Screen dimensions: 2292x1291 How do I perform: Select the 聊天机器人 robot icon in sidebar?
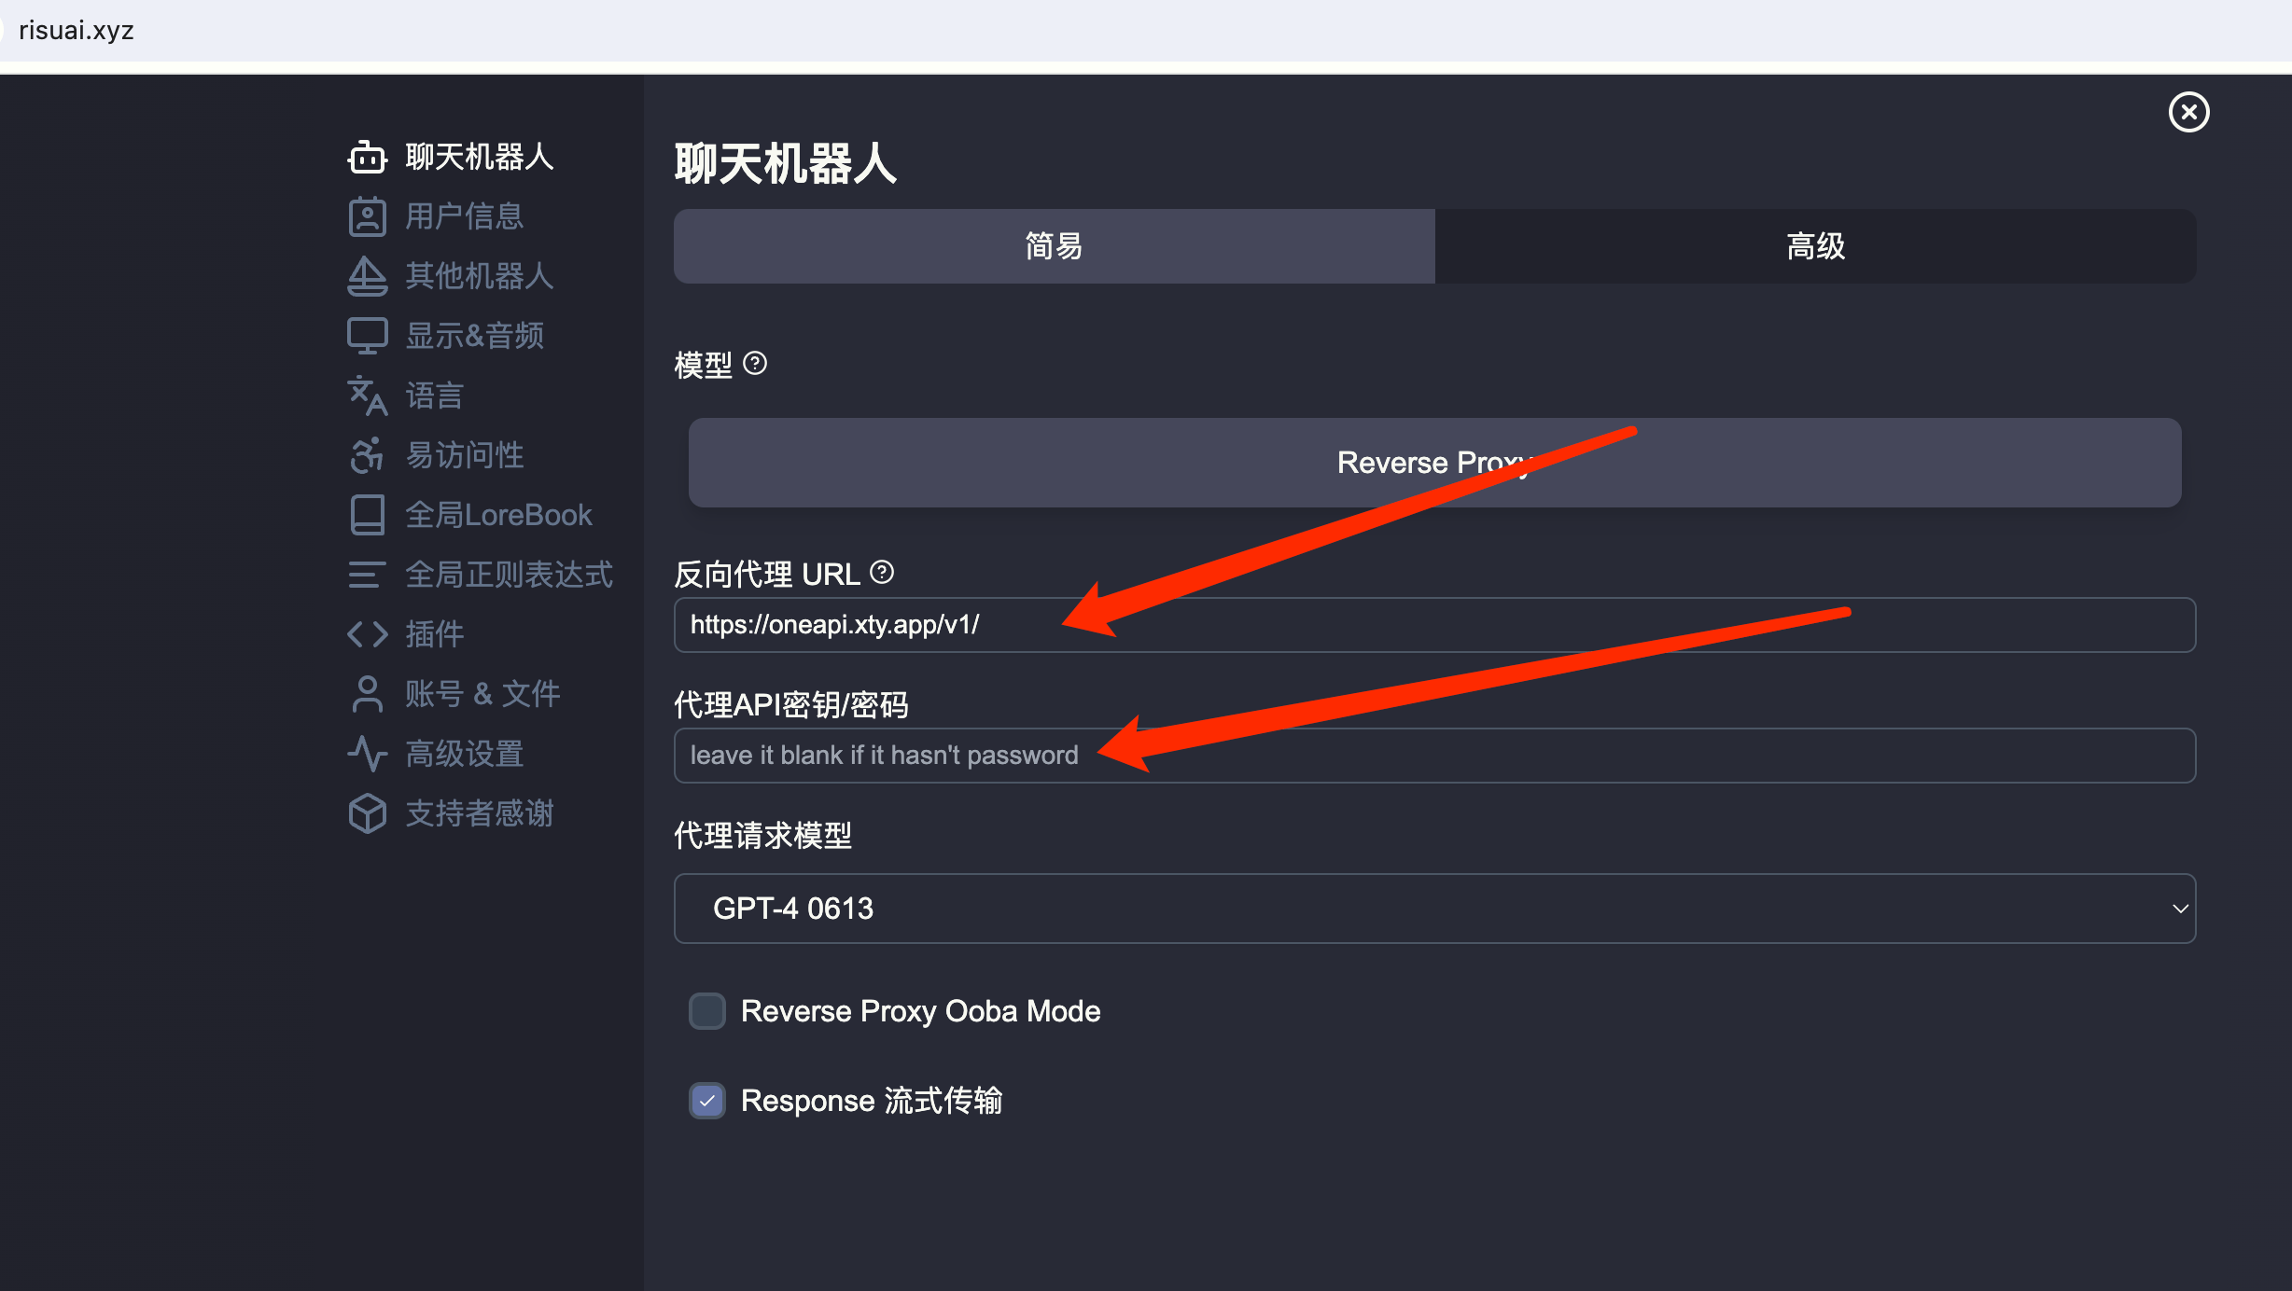click(x=367, y=157)
